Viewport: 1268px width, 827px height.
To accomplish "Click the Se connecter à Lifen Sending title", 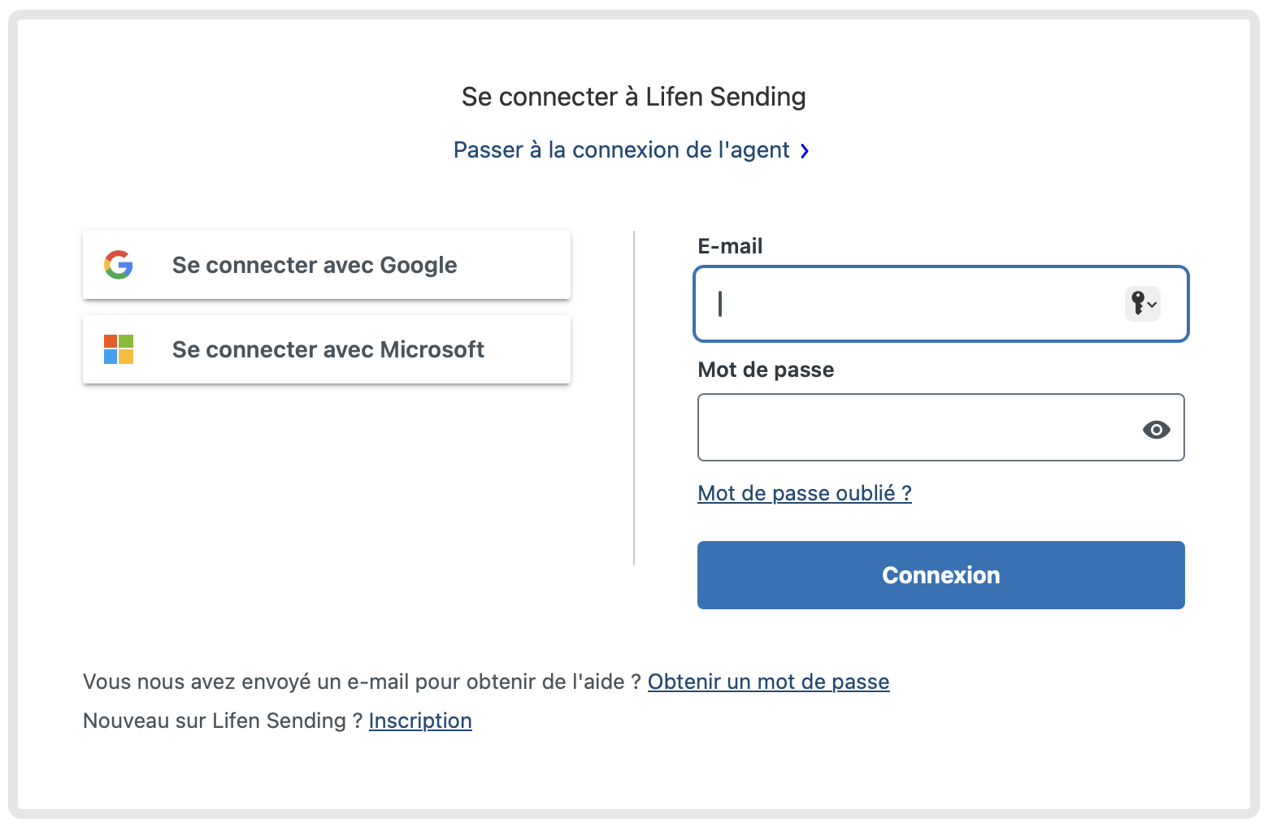I will point(633,96).
